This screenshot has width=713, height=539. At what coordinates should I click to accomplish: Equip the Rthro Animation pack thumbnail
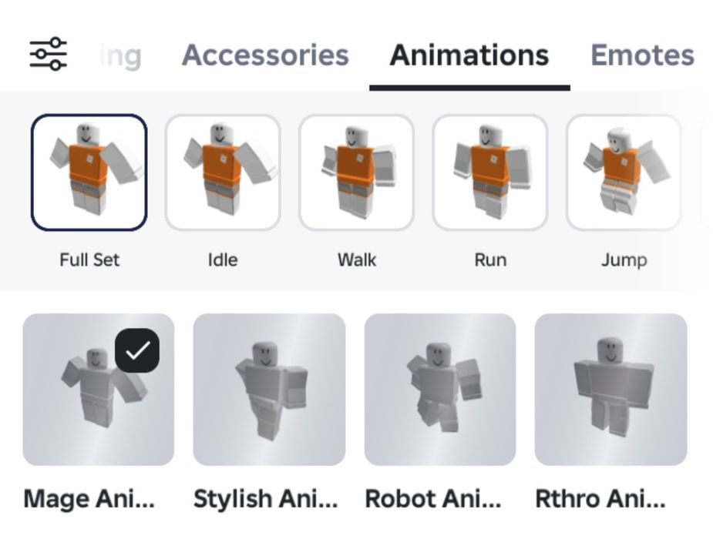[x=610, y=389]
